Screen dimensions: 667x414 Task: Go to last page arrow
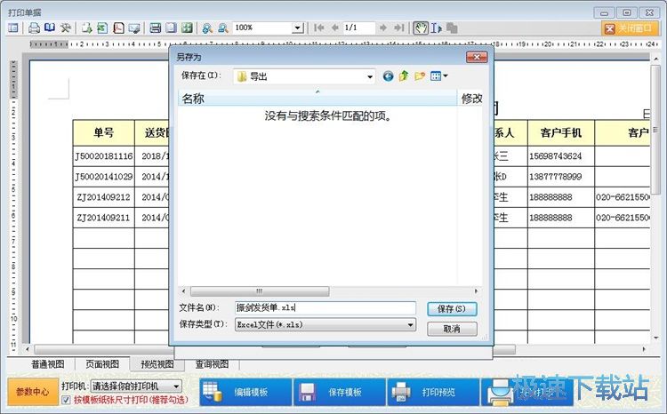tap(399, 28)
